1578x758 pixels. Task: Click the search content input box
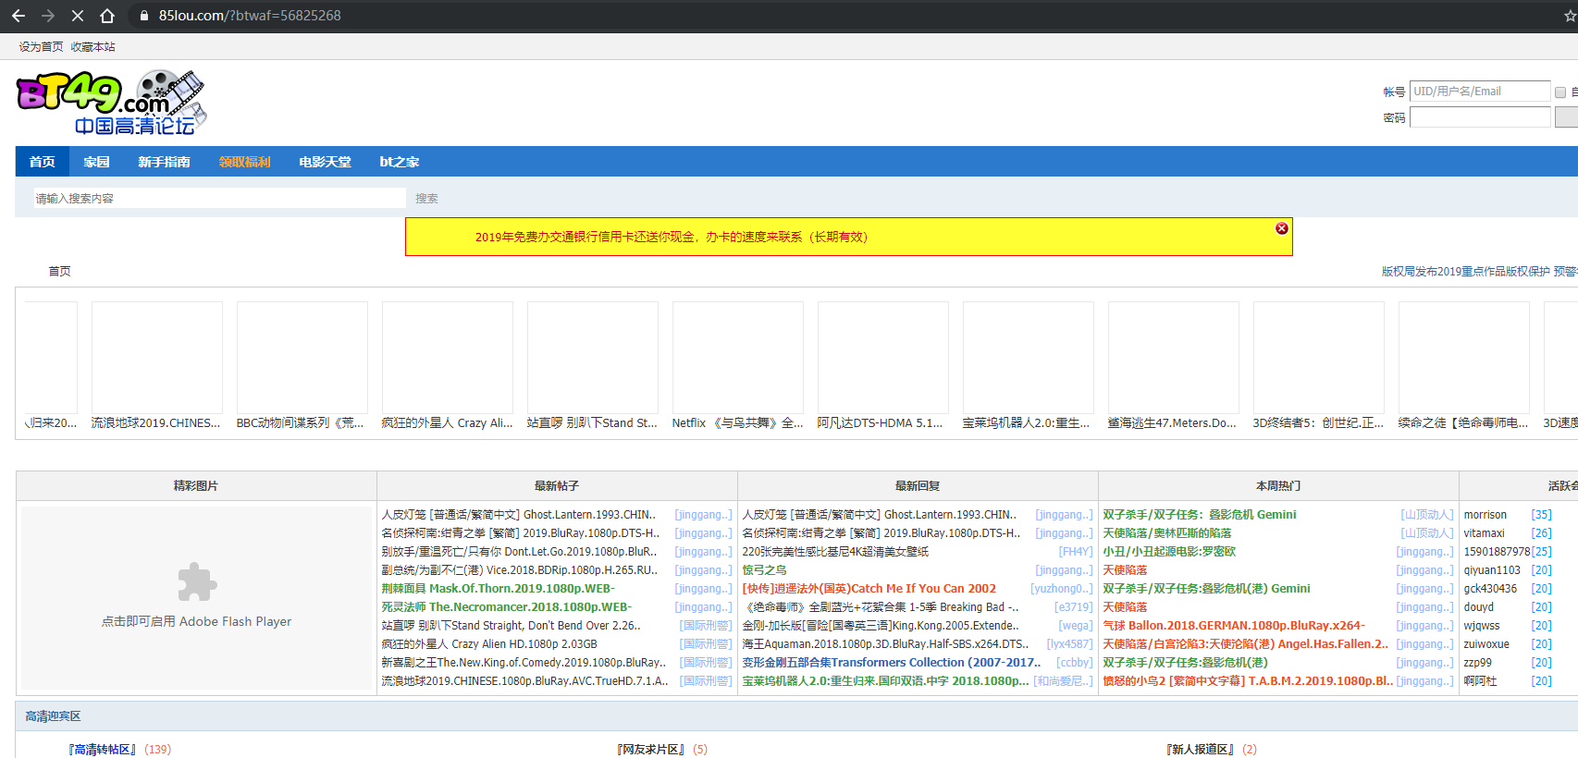pyautogui.click(x=219, y=198)
